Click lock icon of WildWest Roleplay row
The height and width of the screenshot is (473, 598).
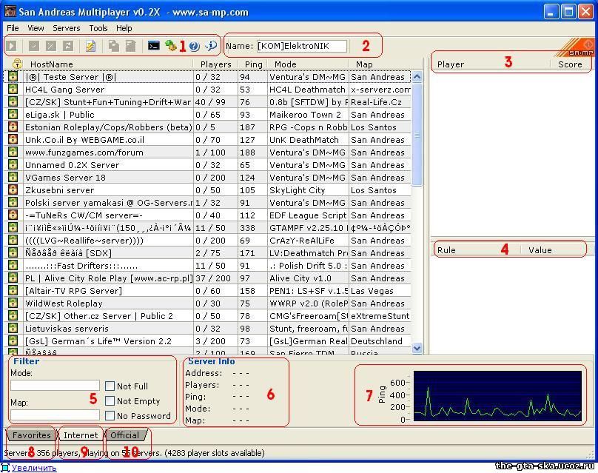[13, 303]
